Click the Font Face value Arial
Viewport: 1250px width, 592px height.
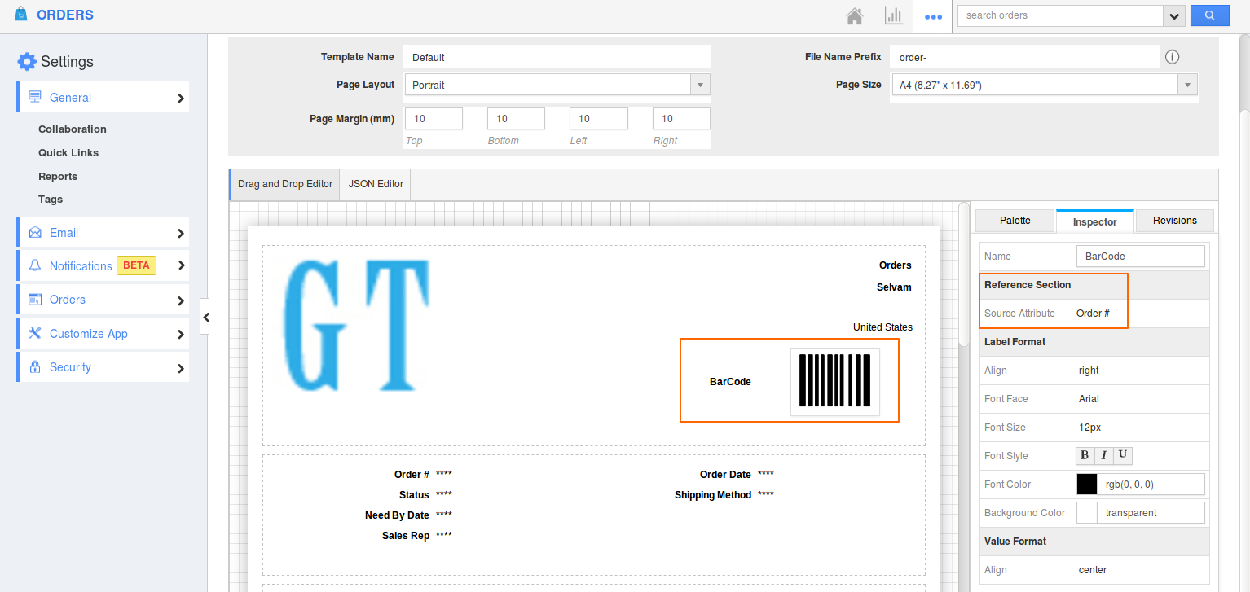point(1089,398)
